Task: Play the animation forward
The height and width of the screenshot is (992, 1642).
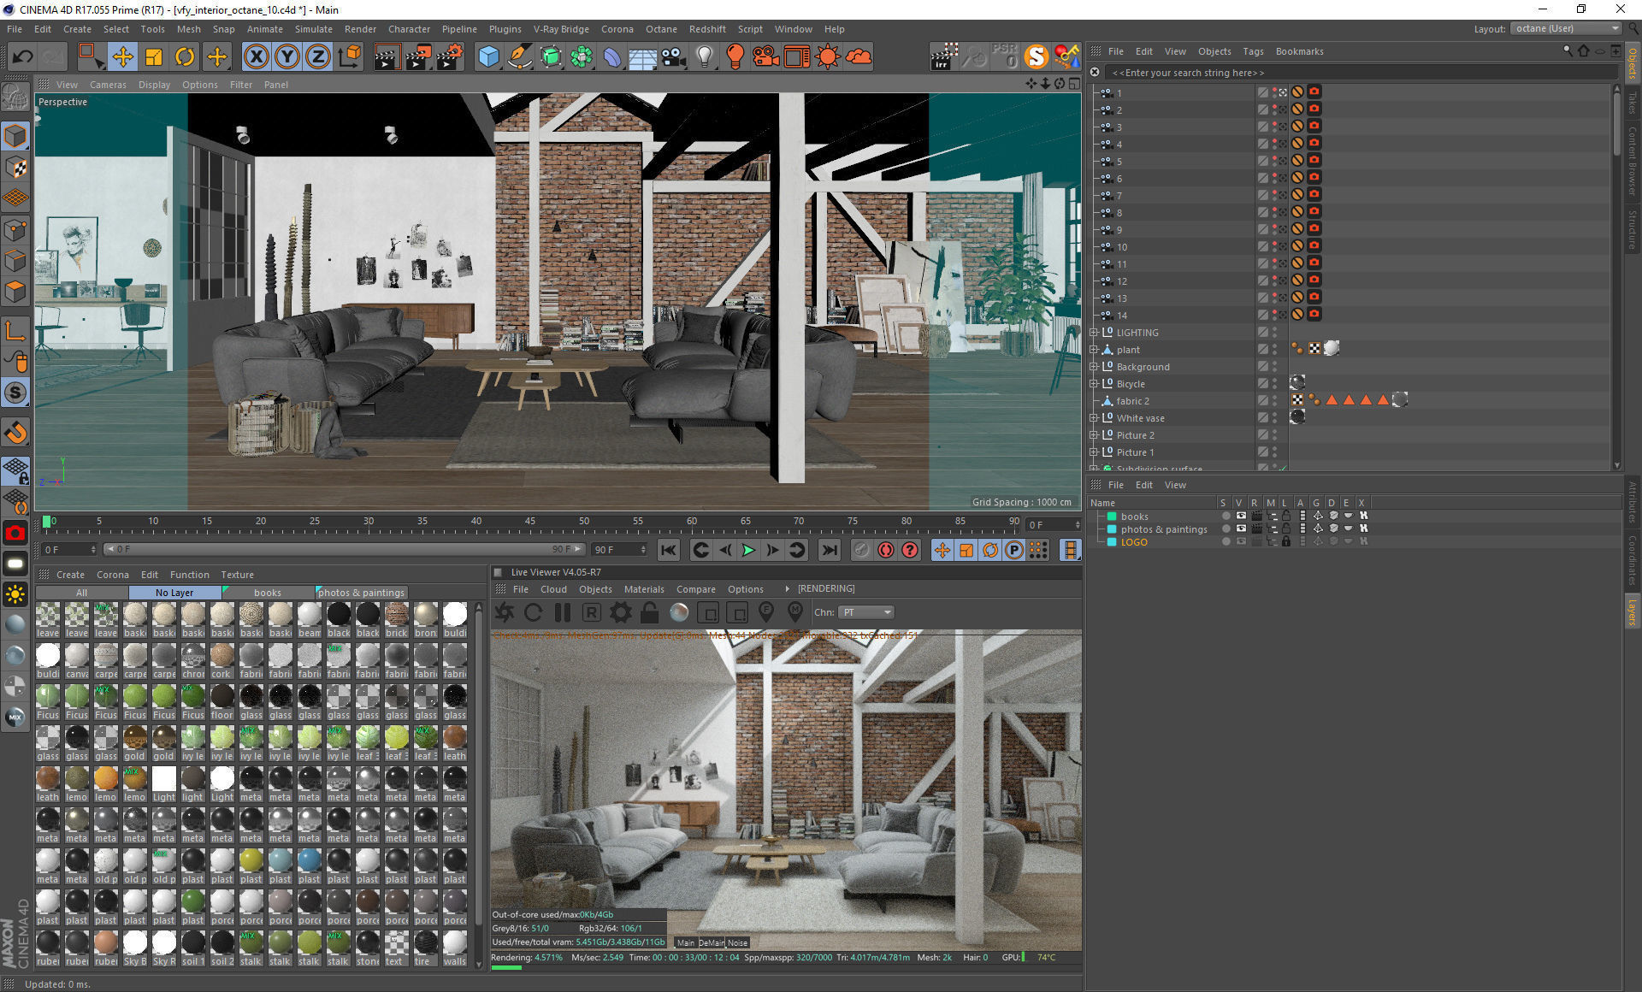Action: [x=748, y=550]
